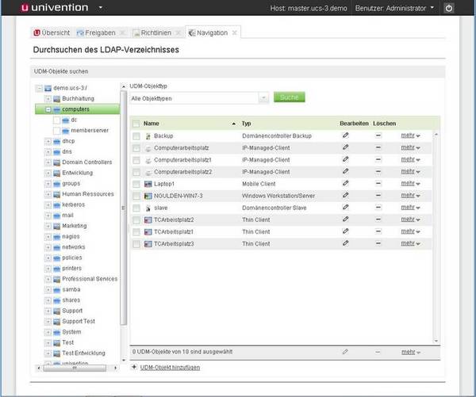This screenshot has width=476, height=397.
Task: Click the edit pencil for Computerarbeitsplatz1
Action: tap(345, 159)
